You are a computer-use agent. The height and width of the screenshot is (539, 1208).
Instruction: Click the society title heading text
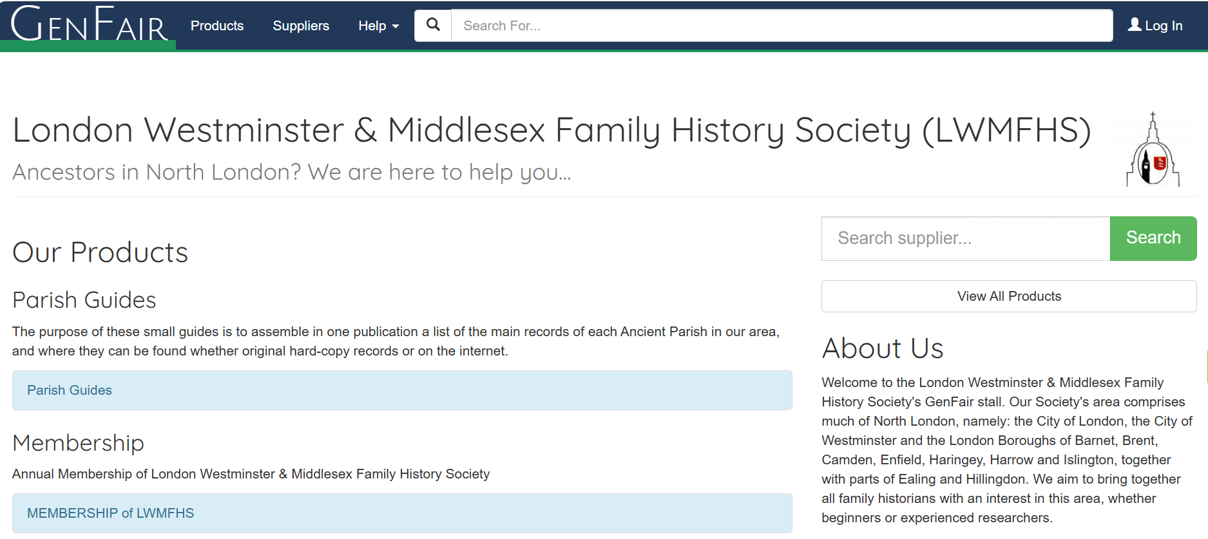point(551,130)
